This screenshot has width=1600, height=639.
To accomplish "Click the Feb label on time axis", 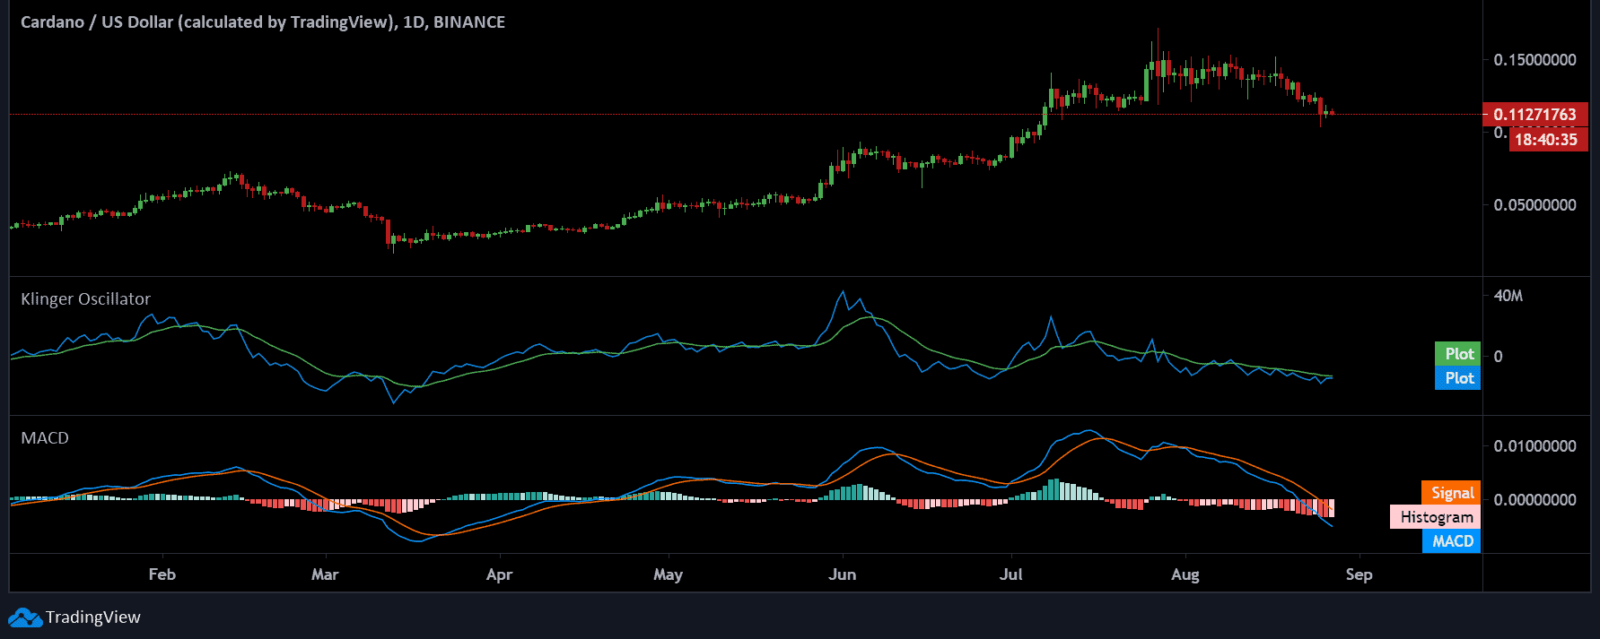I will point(162,574).
